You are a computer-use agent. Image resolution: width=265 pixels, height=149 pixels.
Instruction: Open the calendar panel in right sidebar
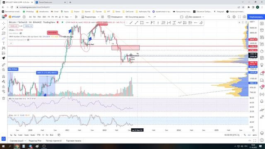pos(262,58)
